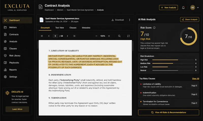Click the SaaS Master Services Agreement breadcrumb
This screenshot has width=203, height=121.
point(80,10)
